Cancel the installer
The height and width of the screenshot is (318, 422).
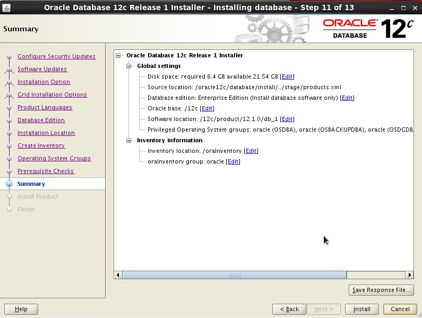point(400,309)
